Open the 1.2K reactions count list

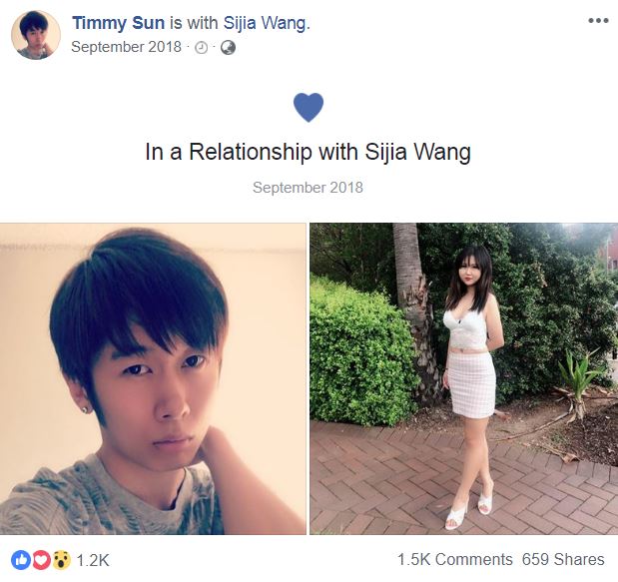[93, 560]
